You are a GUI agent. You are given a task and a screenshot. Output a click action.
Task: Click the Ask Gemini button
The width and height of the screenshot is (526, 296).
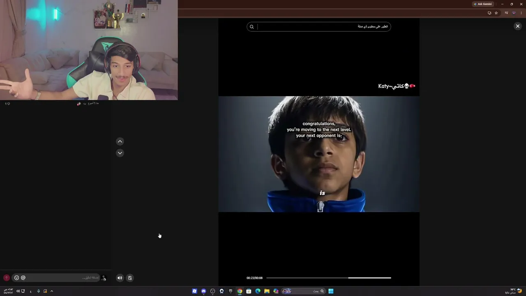482,4
